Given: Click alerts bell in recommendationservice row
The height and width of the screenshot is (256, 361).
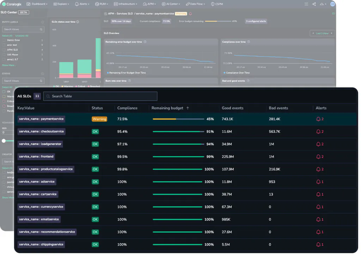Looking at the screenshot, I should click(x=318, y=232).
